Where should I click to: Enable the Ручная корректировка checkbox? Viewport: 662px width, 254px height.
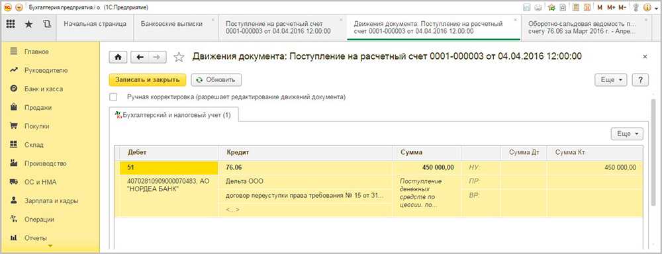[113, 97]
